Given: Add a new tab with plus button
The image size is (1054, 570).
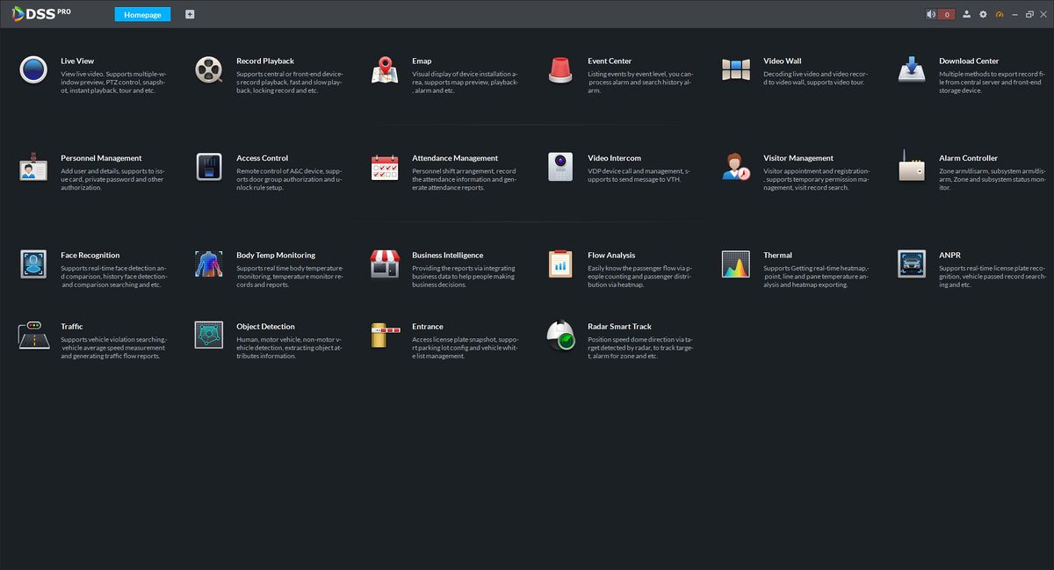Looking at the screenshot, I should 190,15.
